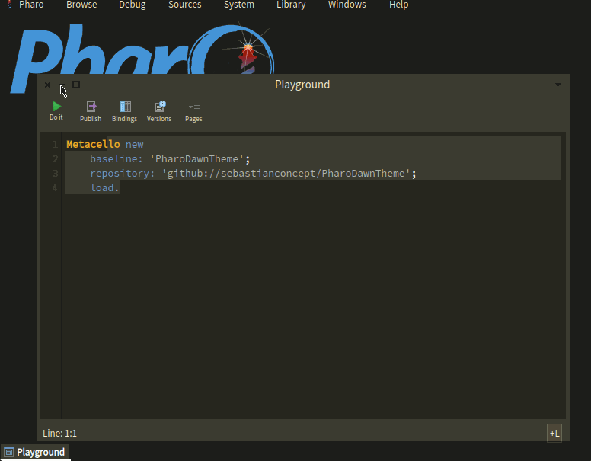Maximize the Playground window

(76, 85)
